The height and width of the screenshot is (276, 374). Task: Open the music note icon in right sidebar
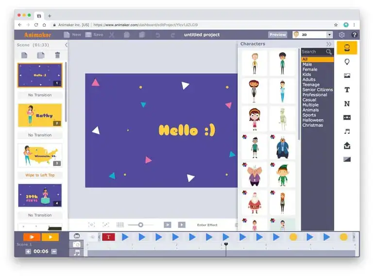click(347, 131)
